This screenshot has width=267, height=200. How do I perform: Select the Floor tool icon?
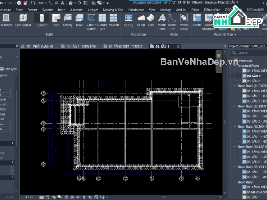pos(79,18)
